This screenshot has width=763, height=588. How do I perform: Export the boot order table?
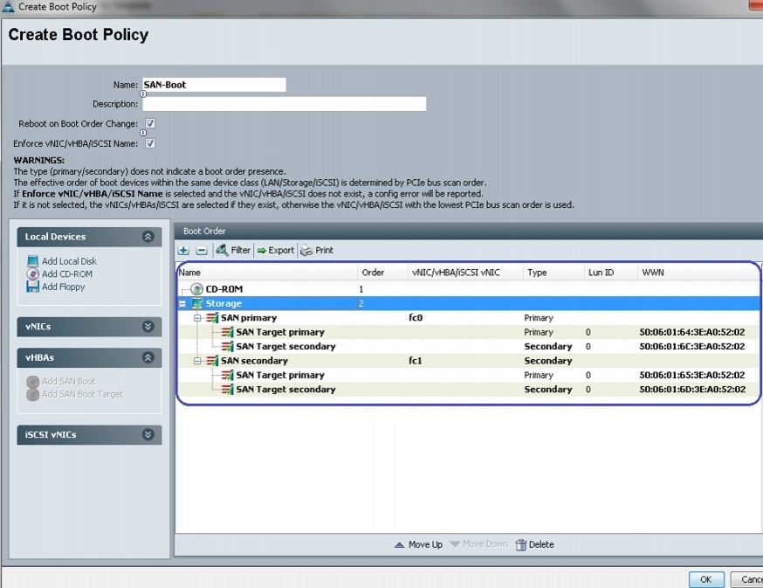275,251
